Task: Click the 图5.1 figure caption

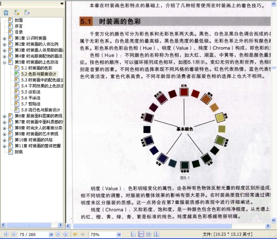Action: (x=185, y=178)
